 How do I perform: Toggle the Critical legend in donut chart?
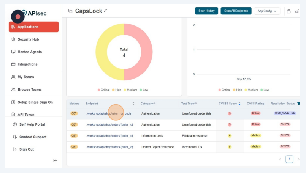[103, 90]
